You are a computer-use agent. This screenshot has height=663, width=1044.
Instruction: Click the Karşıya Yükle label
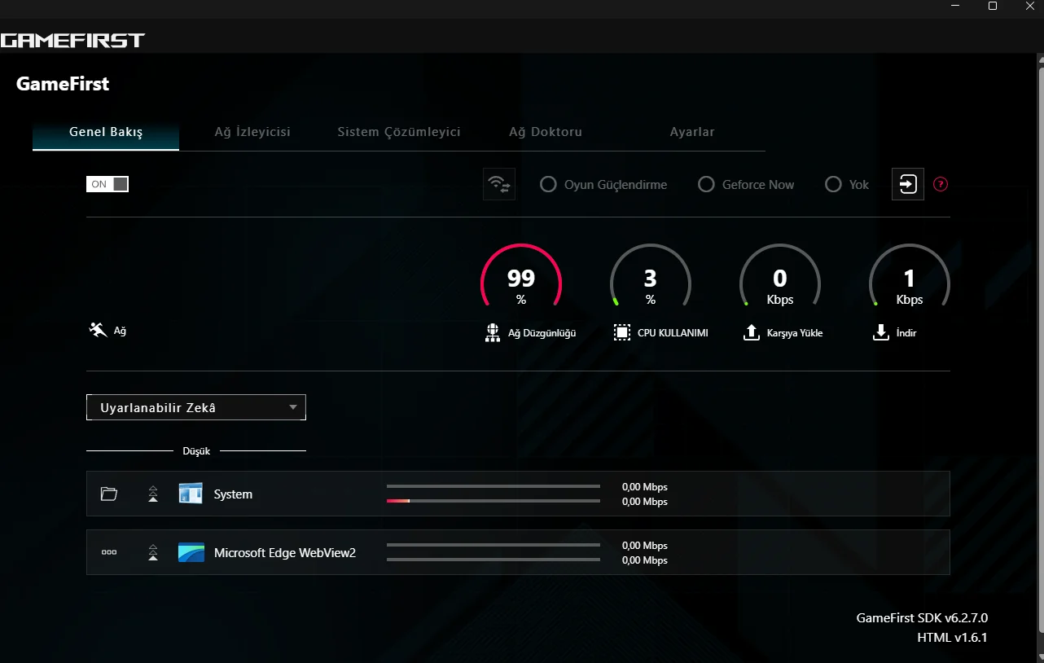(x=795, y=333)
